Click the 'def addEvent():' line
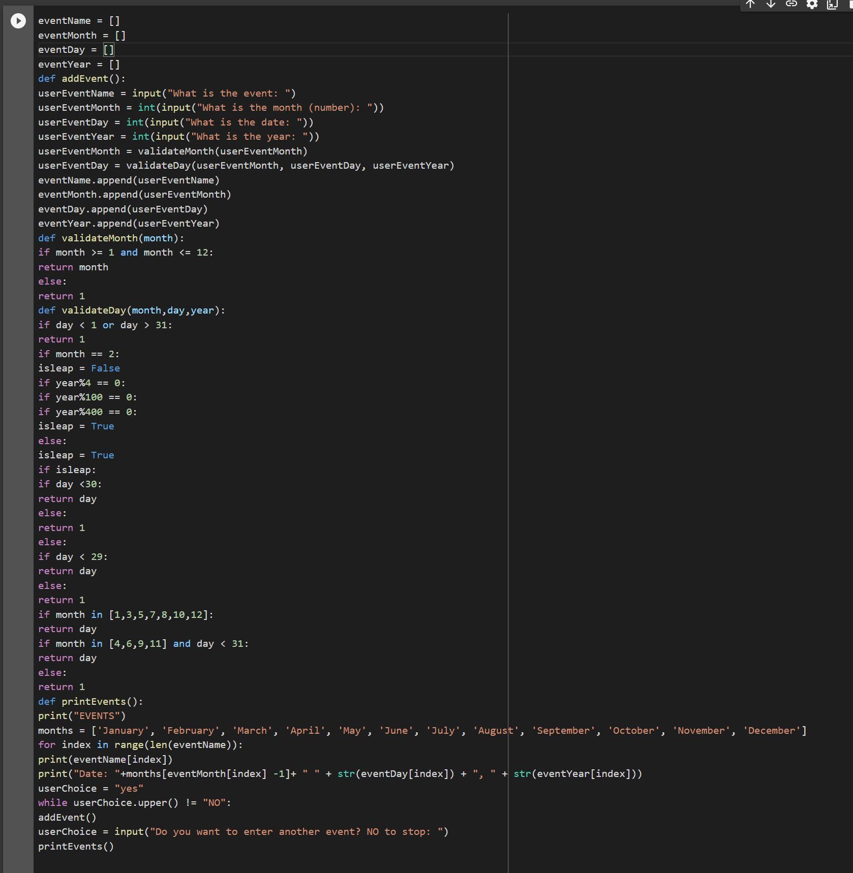Image resolution: width=853 pixels, height=873 pixels. coord(81,79)
